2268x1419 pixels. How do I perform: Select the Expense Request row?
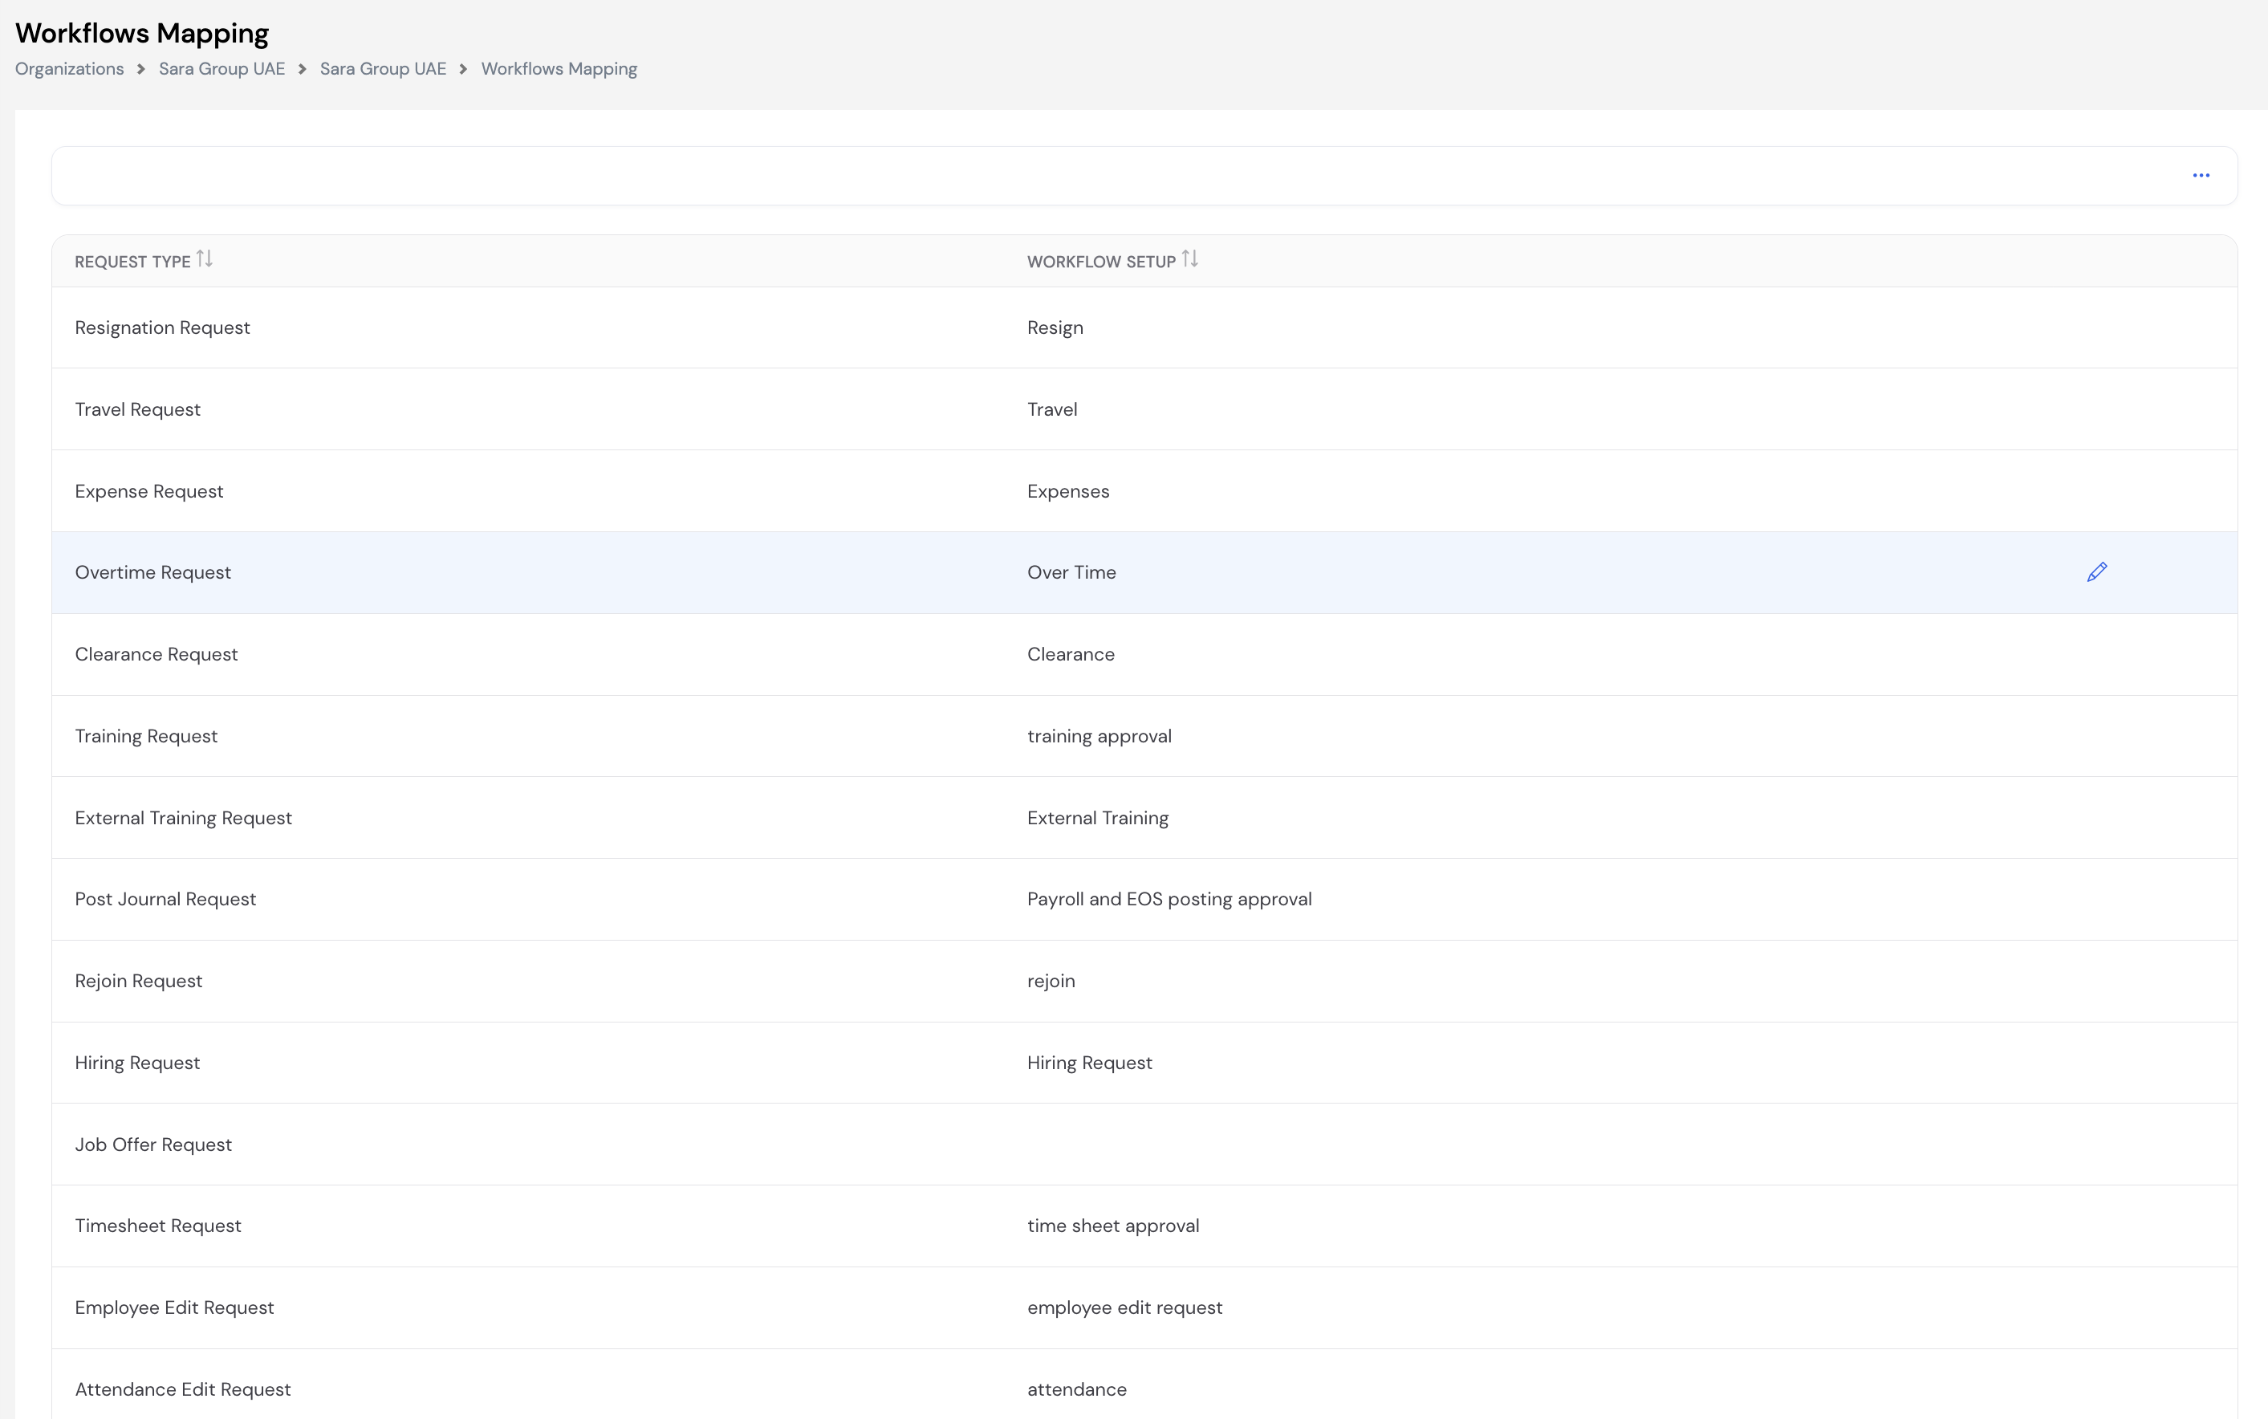pyautogui.click(x=1144, y=491)
